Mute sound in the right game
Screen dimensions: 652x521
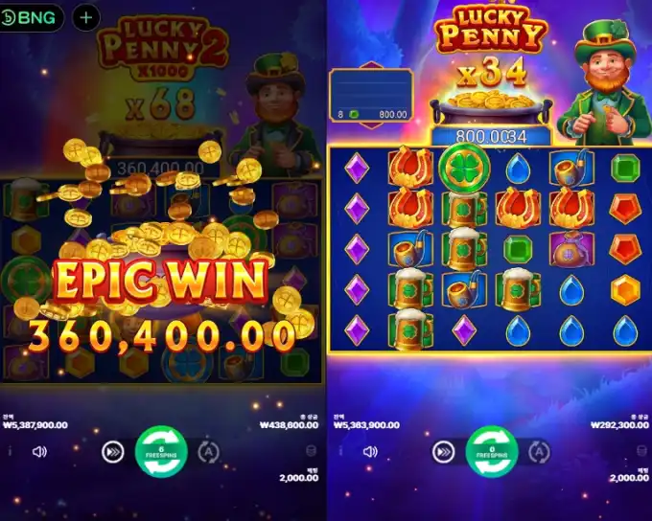click(x=370, y=452)
